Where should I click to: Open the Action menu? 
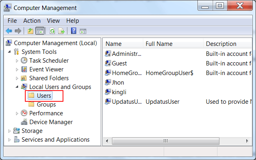(x=32, y=21)
